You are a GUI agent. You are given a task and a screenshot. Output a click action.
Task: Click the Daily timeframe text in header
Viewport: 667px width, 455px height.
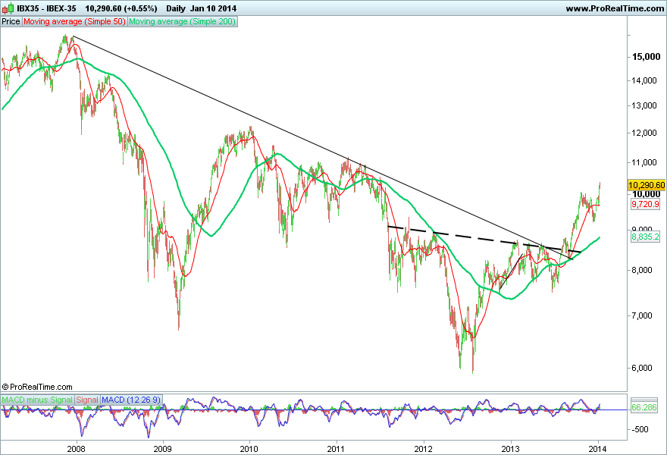[176, 8]
